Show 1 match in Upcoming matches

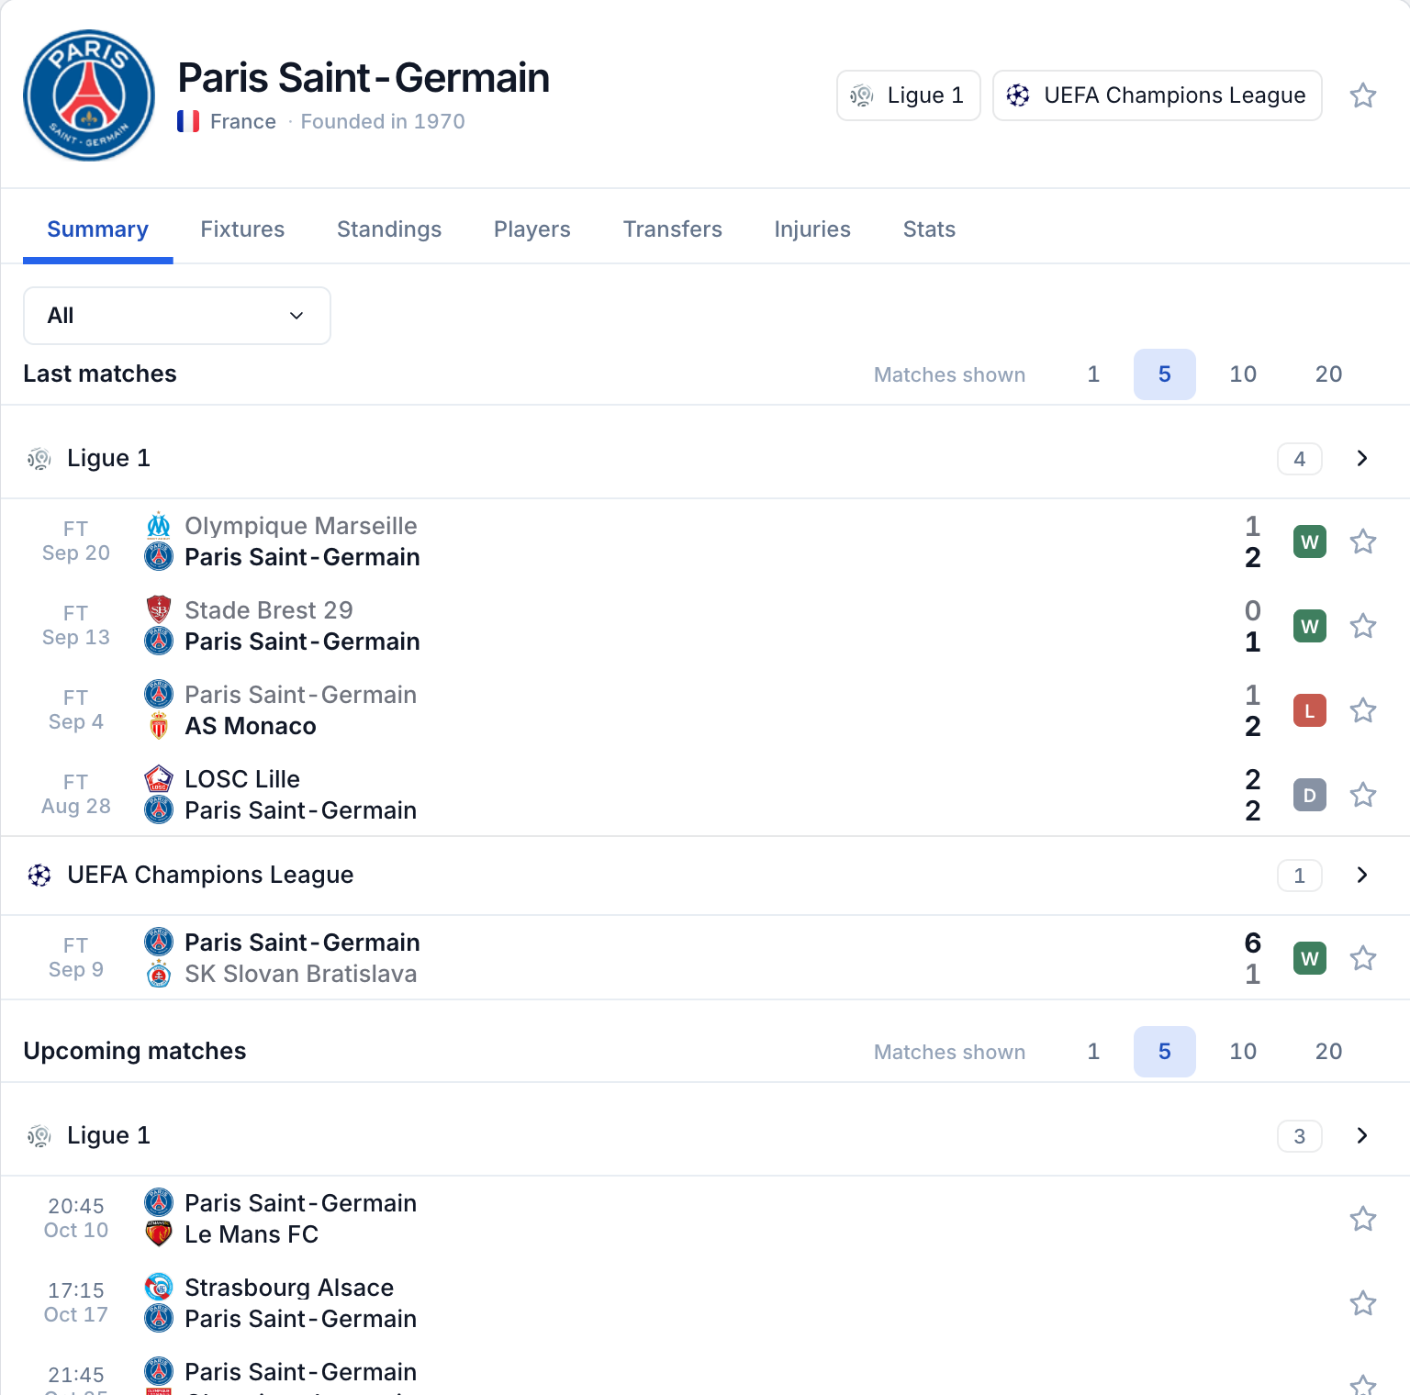click(1093, 1052)
